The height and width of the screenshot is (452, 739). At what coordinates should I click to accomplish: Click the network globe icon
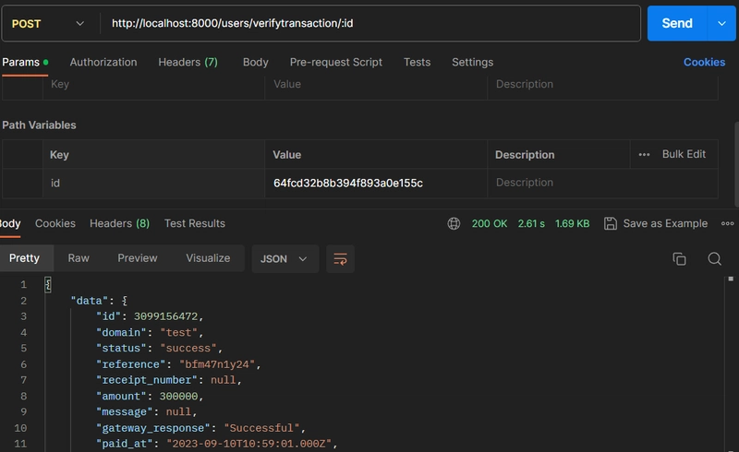[454, 223]
